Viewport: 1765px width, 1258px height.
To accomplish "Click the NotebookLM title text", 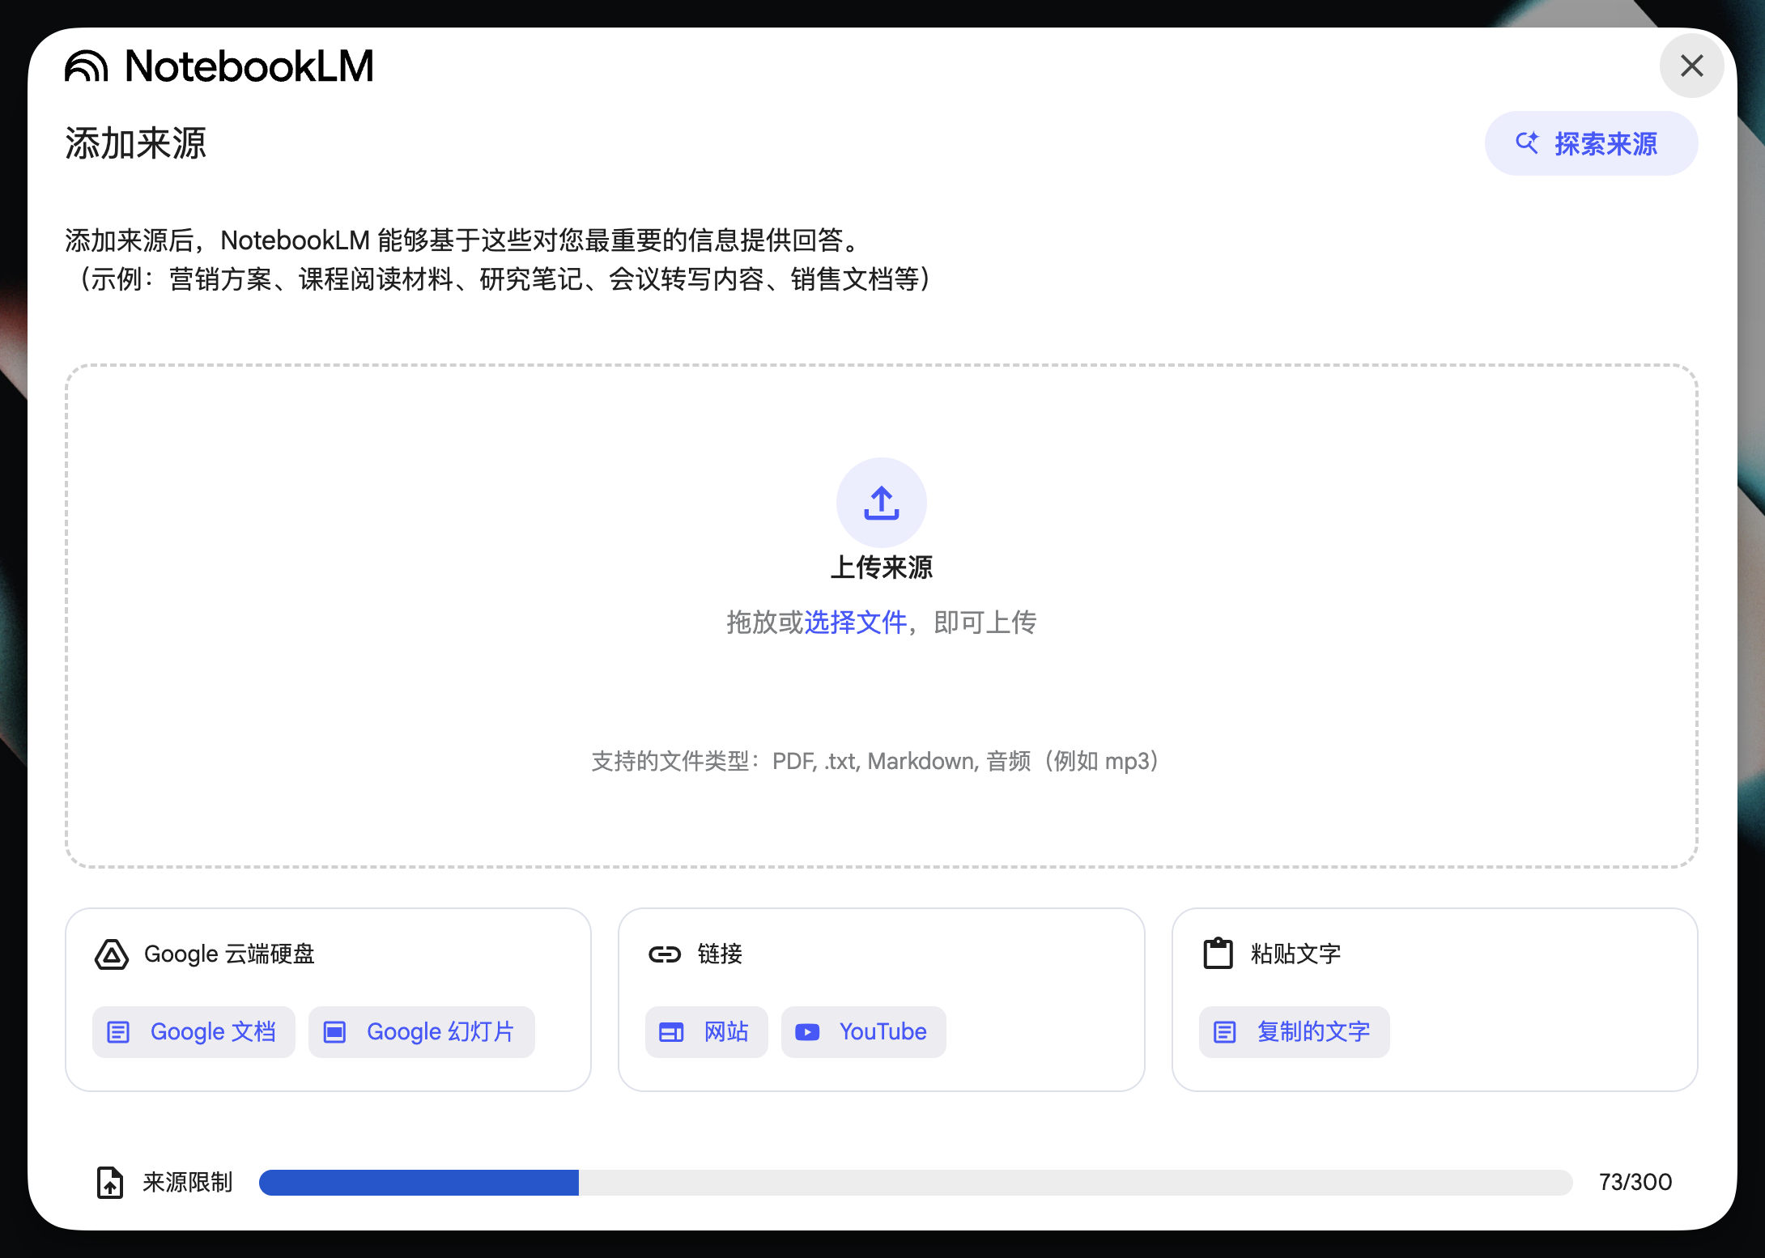I will pyautogui.click(x=249, y=66).
